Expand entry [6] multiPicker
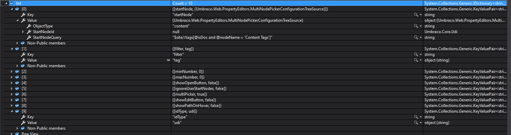 12,94
